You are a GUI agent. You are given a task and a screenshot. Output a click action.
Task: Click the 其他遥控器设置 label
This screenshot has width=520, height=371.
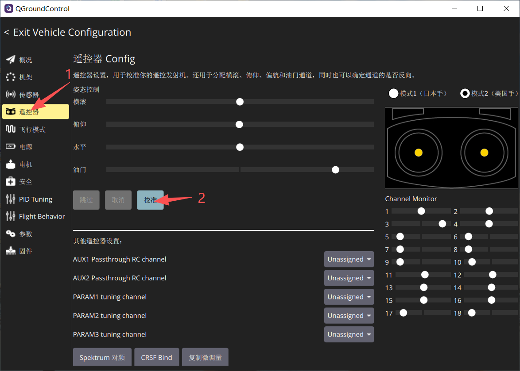[x=97, y=241]
